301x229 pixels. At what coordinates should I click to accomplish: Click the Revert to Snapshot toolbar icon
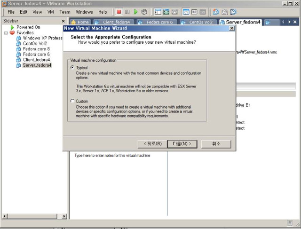click(225, 12)
